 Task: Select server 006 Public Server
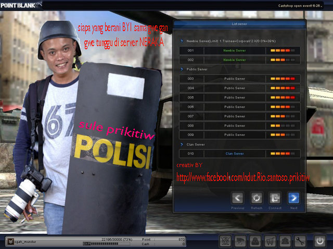[240, 107]
